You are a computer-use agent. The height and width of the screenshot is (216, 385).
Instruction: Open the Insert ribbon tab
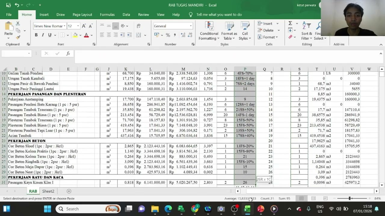click(44, 14)
